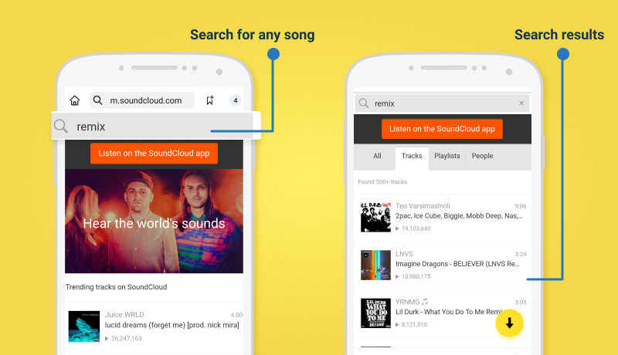The width and height of the screenshot is (618, 355).
Task: Open the Playlists tab
Action: click(447, 156)
